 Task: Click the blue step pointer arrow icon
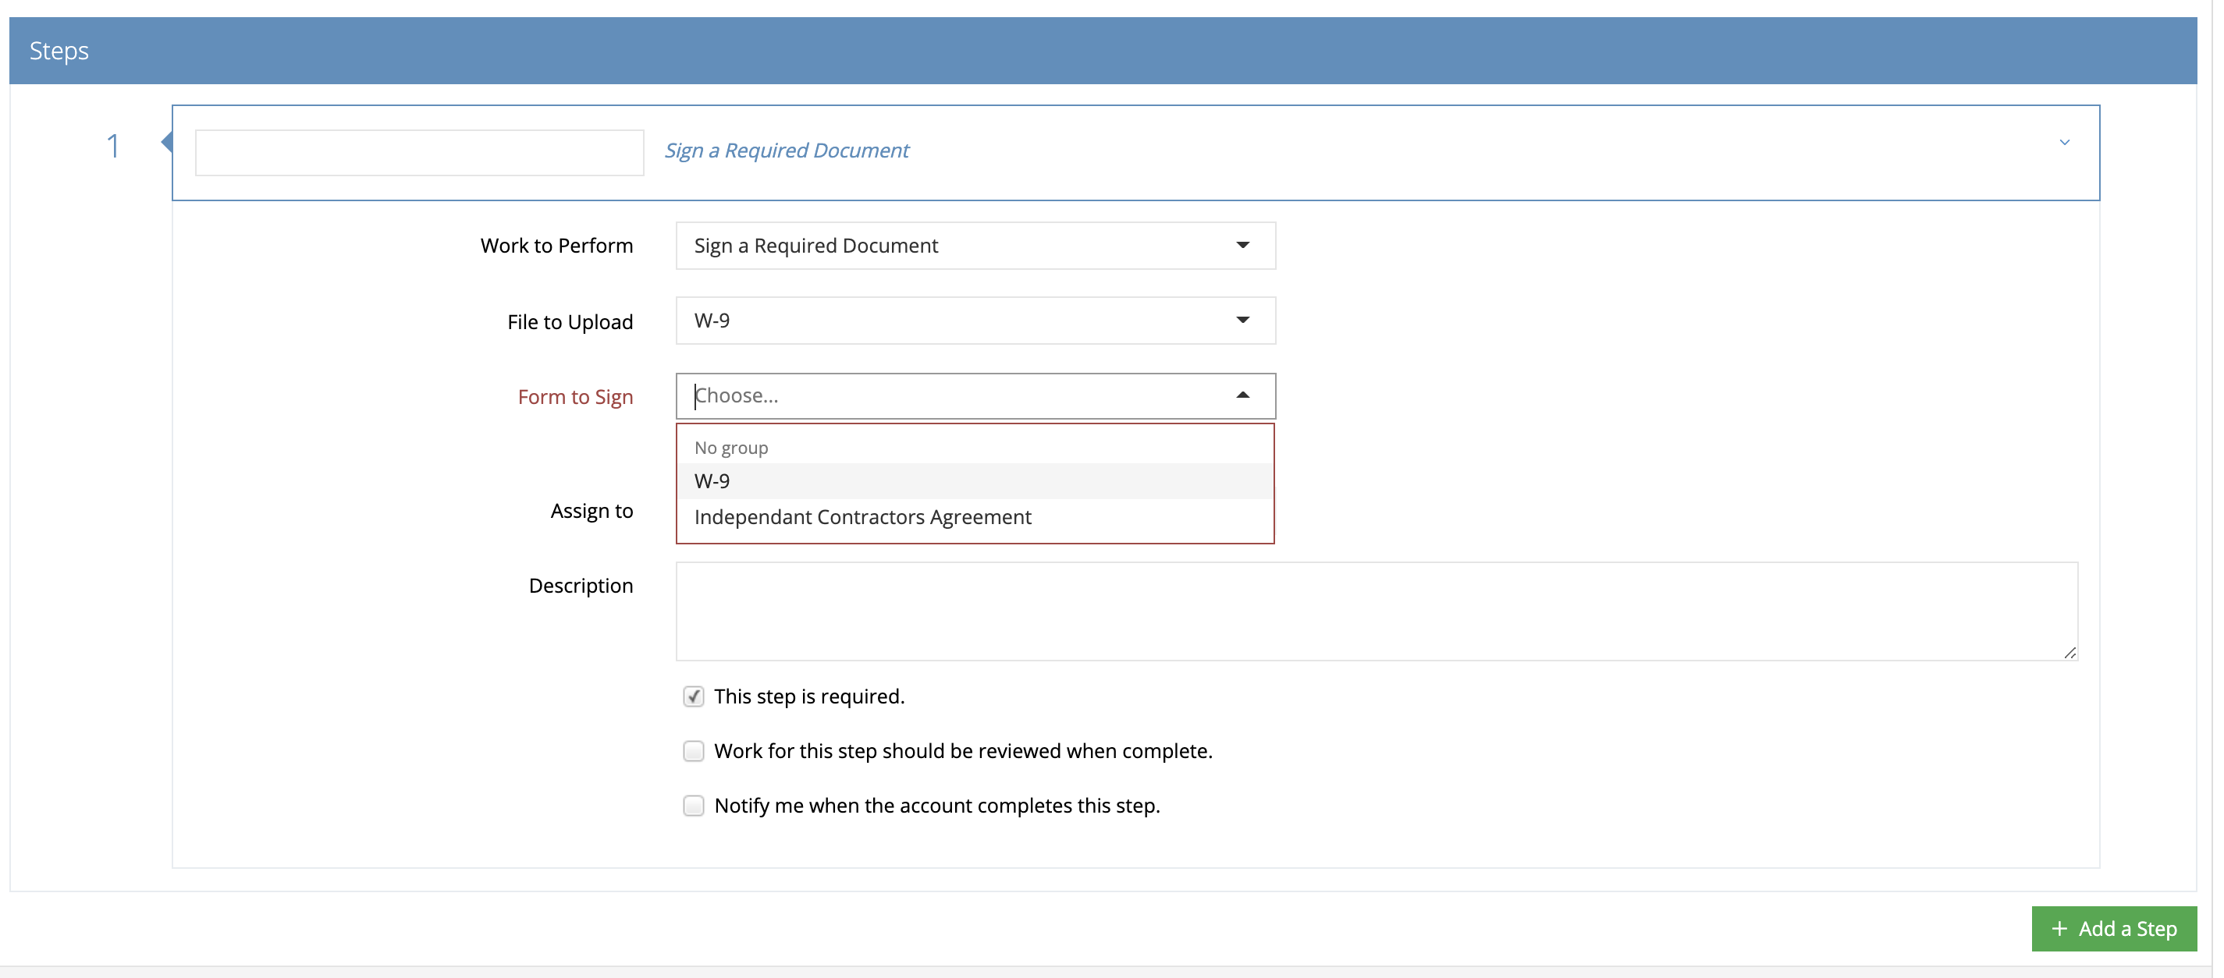[168, 143]
